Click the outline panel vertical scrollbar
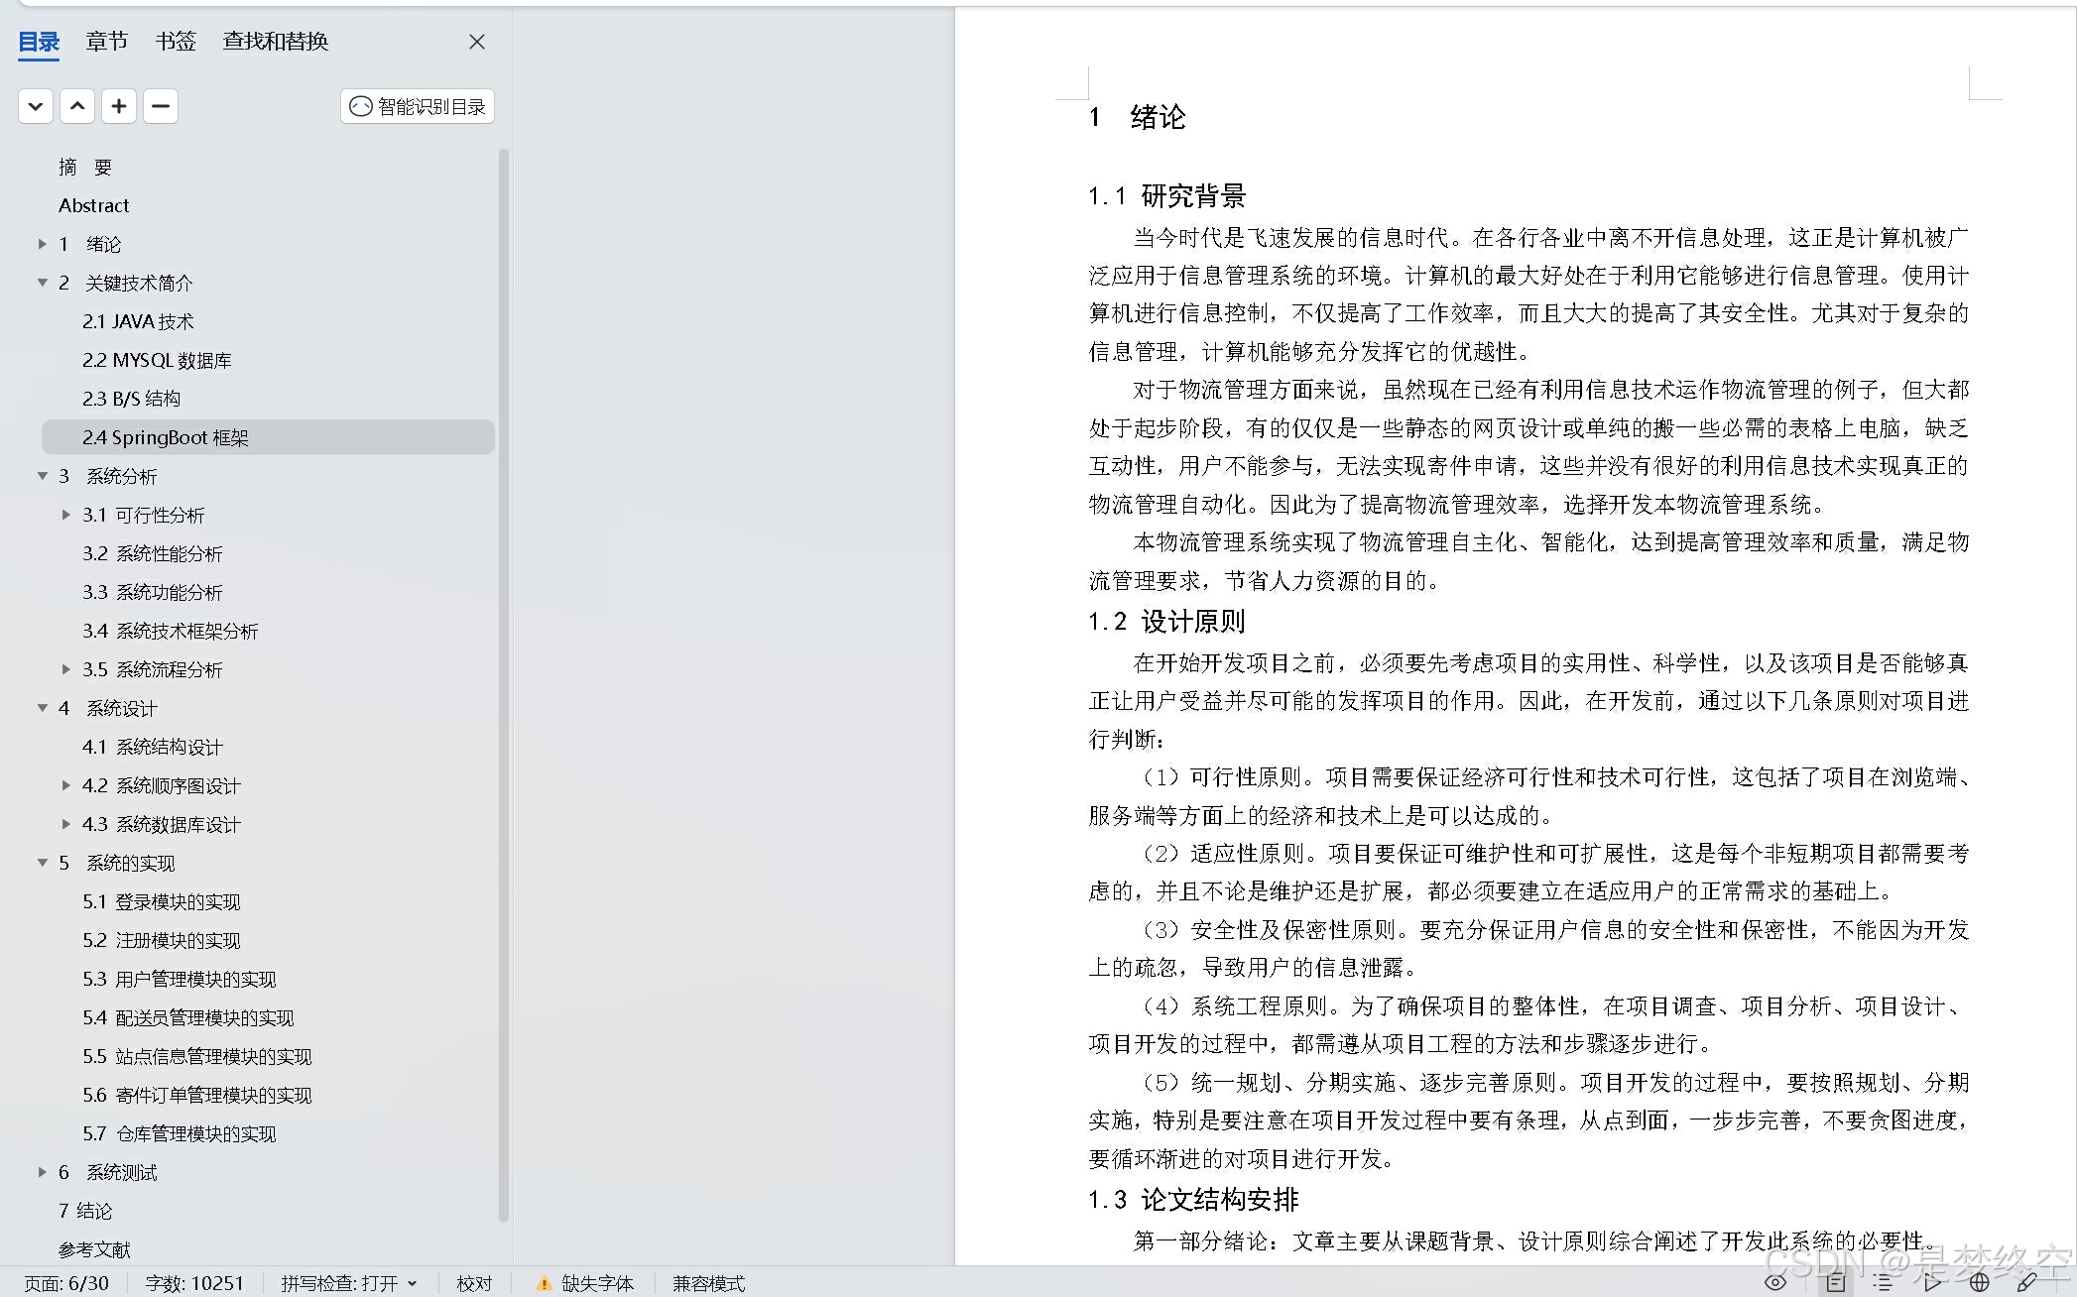This screenshot has width=2077, height=1297. pos(504,684)
